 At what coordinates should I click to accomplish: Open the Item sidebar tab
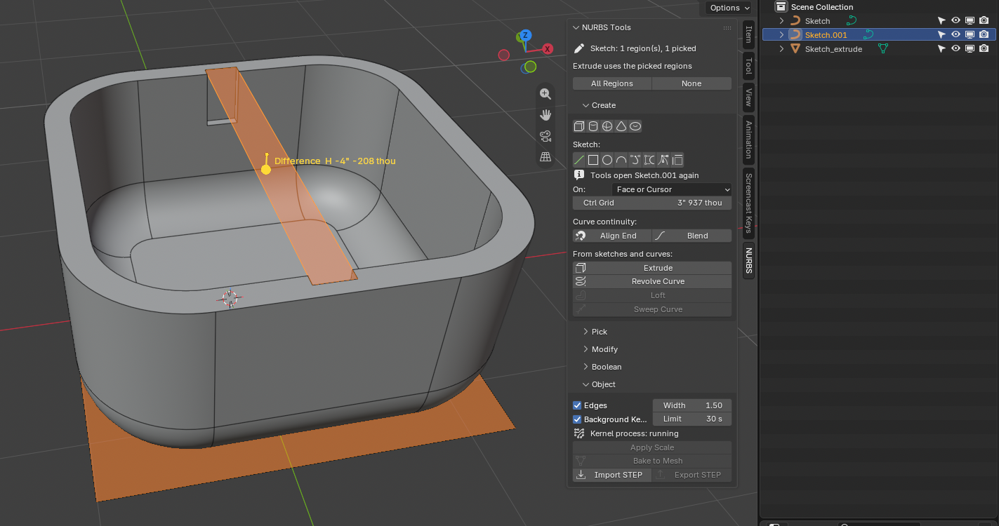(x=748, y=34)
